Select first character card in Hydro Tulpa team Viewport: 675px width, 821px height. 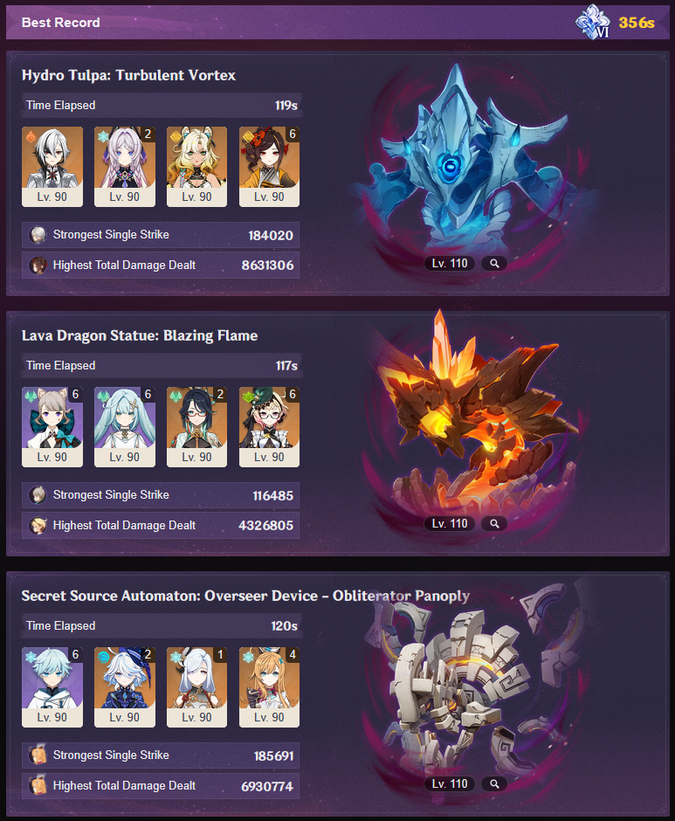click(52, 167)
